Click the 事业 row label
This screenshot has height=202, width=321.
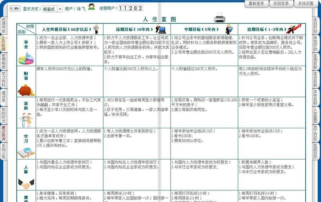(x=26, y=44)
